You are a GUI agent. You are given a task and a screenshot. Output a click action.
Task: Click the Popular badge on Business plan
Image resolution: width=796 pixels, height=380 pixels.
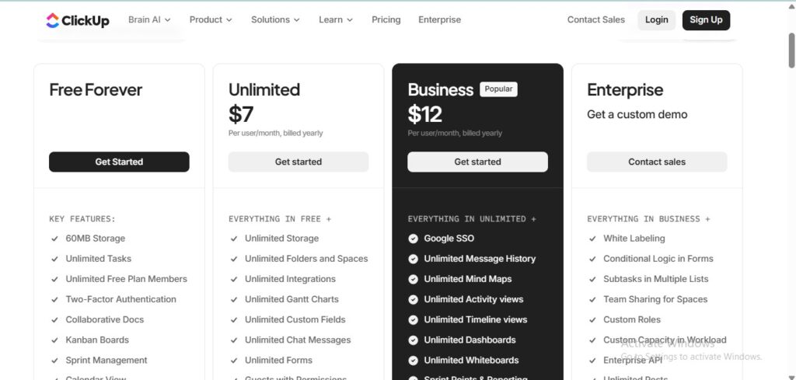click(x=498, y=89)
